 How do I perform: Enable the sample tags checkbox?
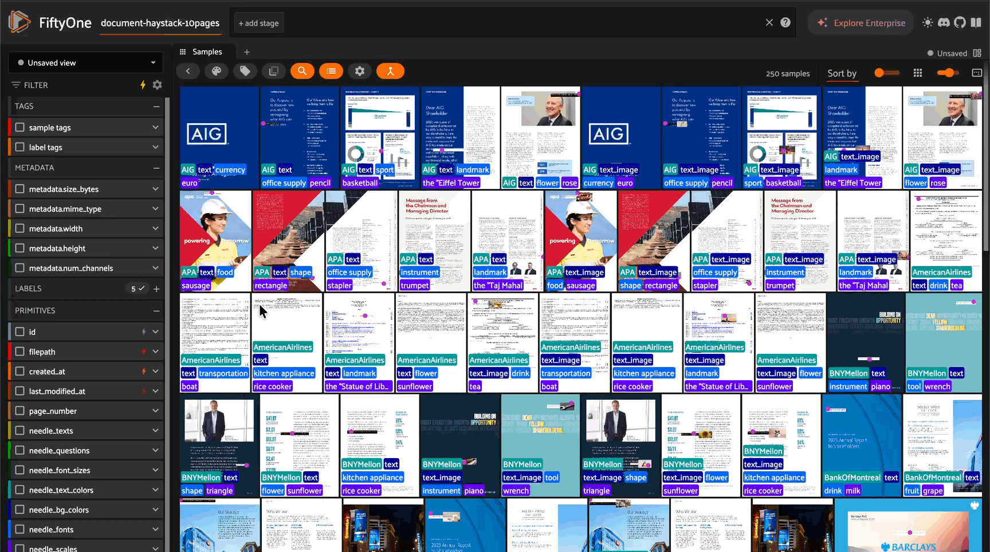pos(20,127)
